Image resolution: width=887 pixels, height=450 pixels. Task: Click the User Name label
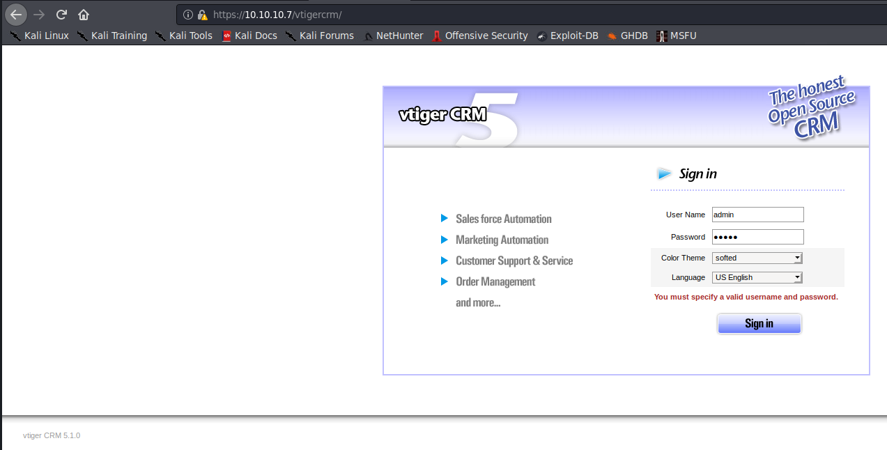pyautogui.click(x=686, y=215)
